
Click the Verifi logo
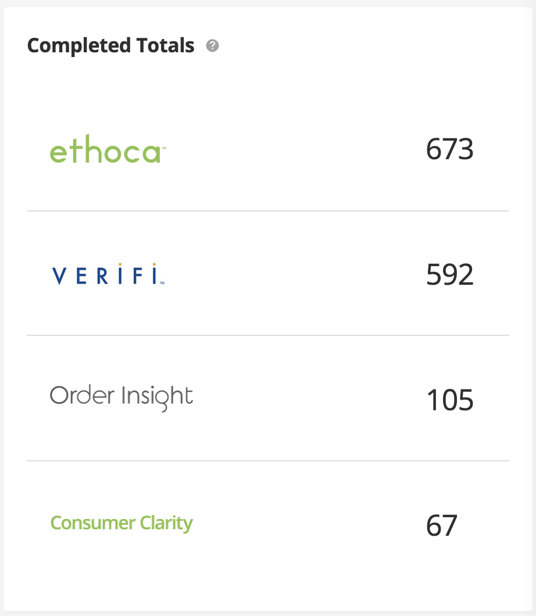(x=109, y=274)
